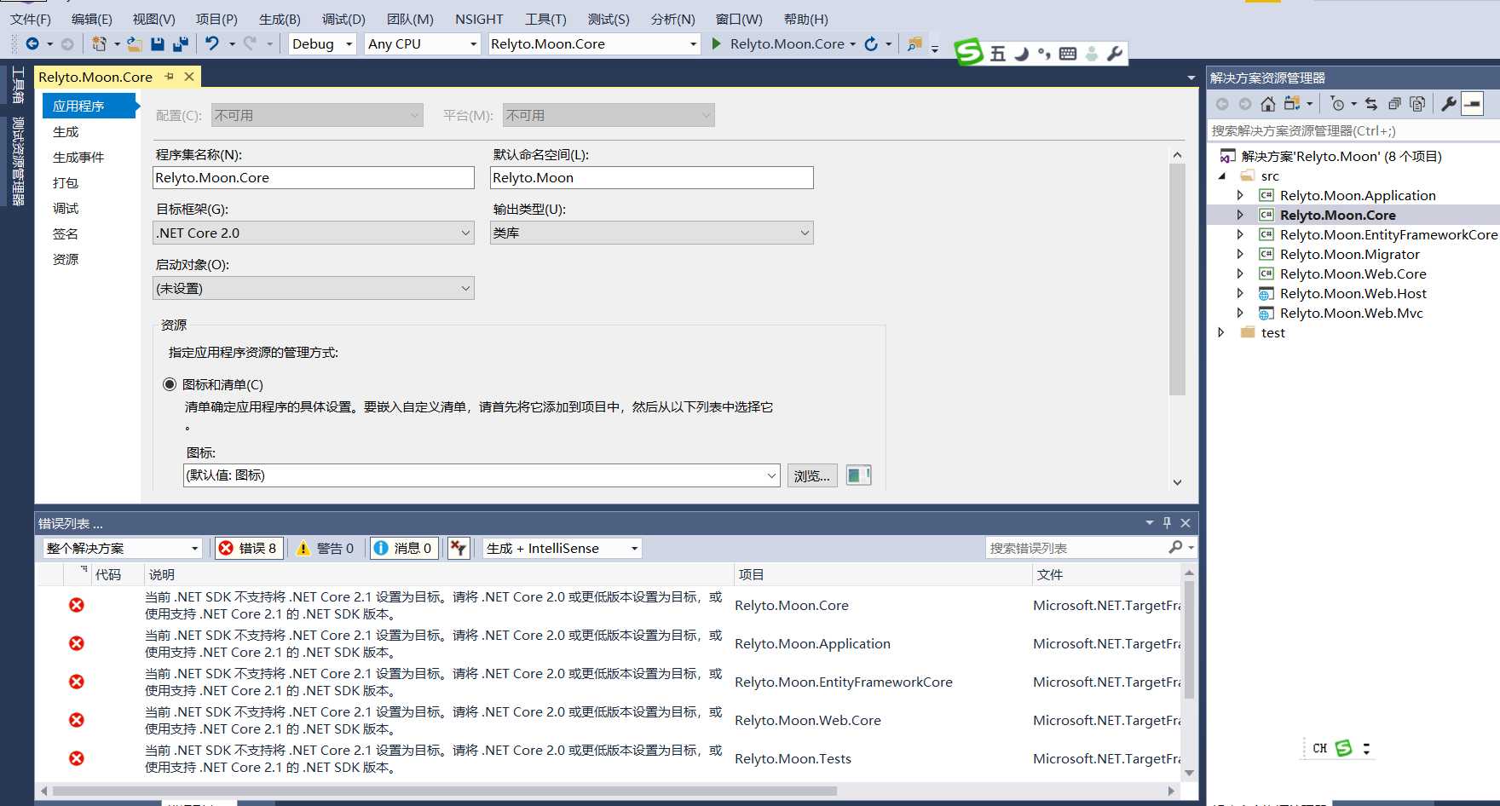Click the open file folder icon
Viewport: 1500px width, 806px height.
(135, 43)
